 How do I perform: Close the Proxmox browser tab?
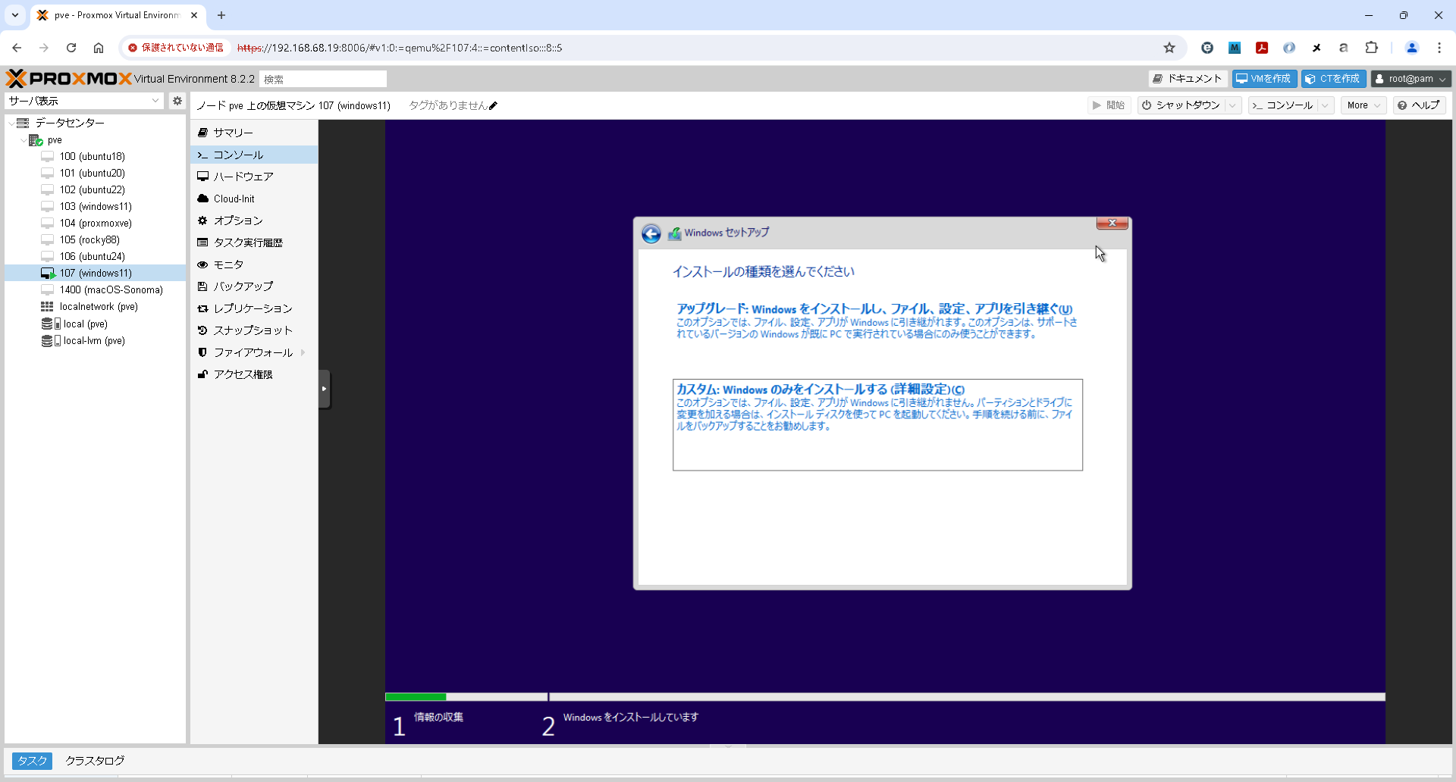(194, 15)
